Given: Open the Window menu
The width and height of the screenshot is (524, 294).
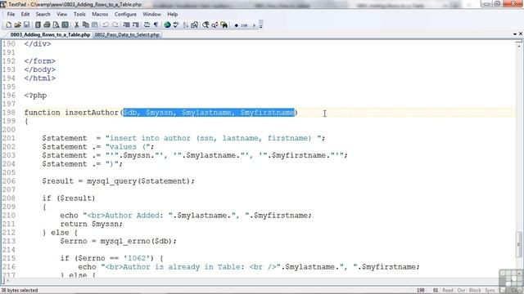Looking at the screenshot, I should pos(151,15).
